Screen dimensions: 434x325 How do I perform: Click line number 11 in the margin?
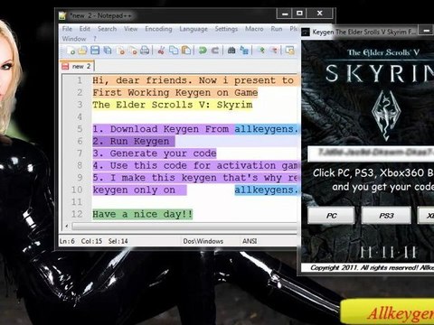point(77,202)
